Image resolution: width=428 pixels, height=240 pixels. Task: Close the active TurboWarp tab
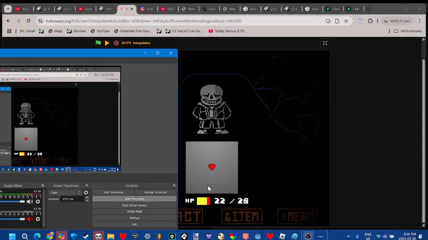pyautogui.click(x=132, y=9)
